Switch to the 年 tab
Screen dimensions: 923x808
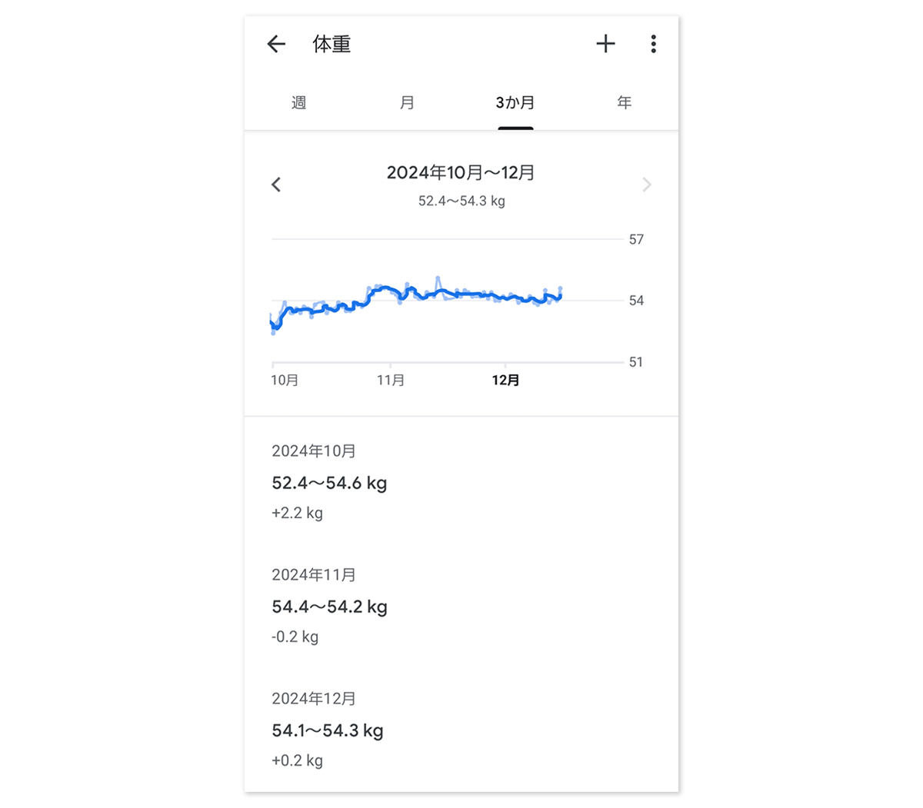(624, 102)
